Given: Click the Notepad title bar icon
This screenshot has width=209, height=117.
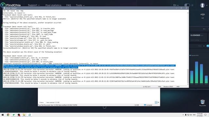Looking at the screenshot, I should (x=5, y=8).
